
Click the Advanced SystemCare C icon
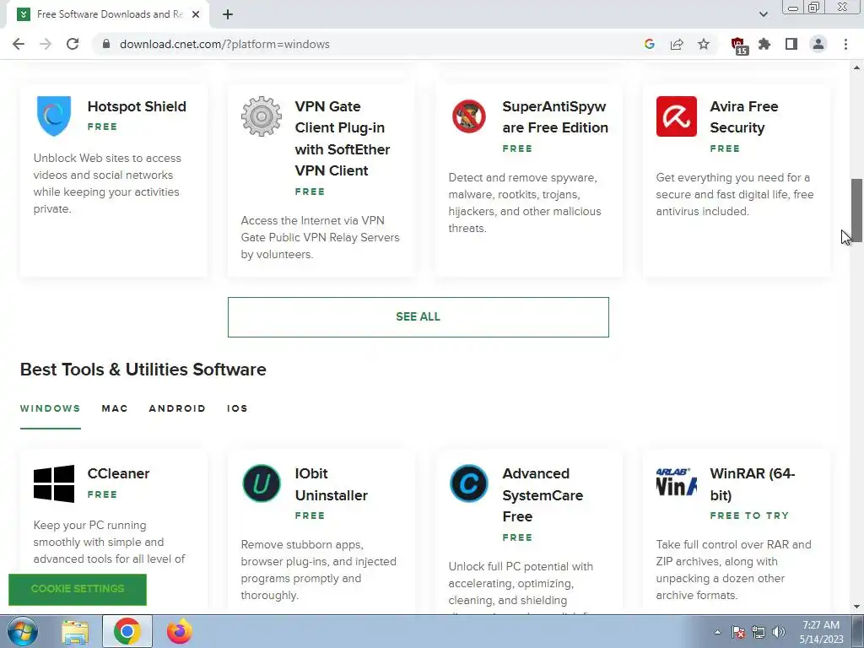tap(469, 483)
